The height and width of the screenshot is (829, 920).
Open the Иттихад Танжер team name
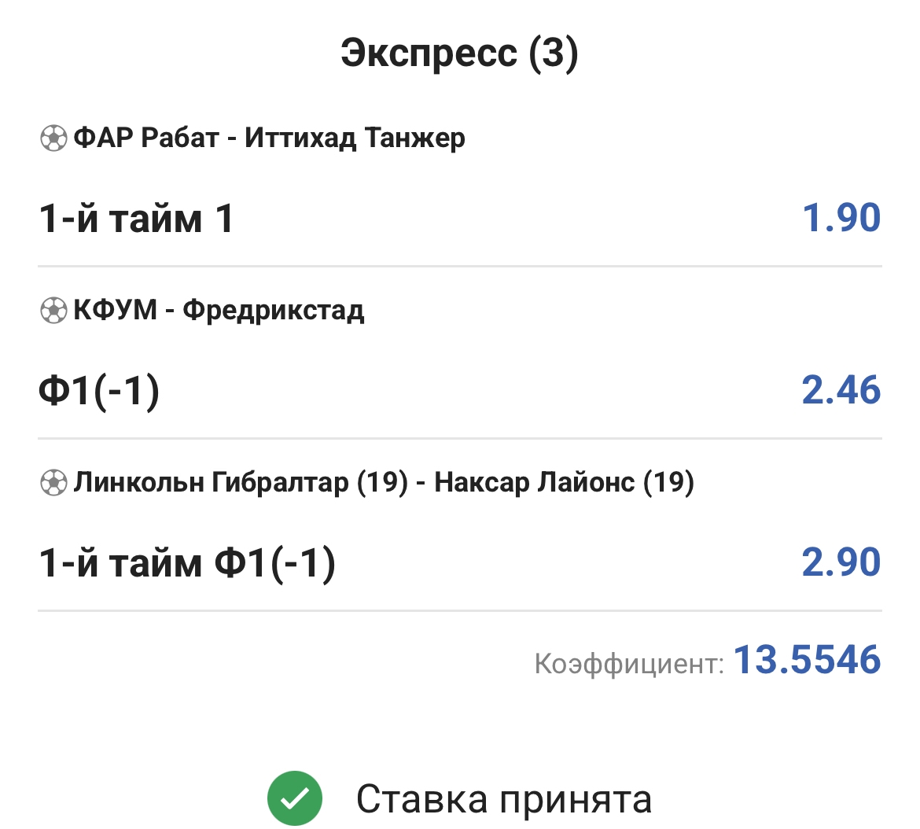(355, 138)
